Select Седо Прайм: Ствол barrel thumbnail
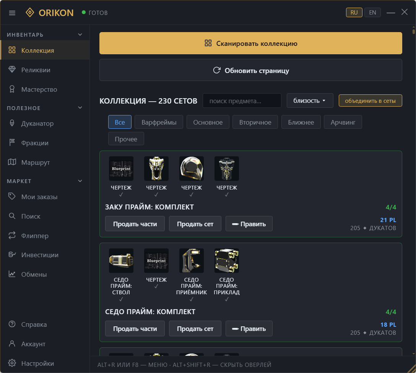 pos(121,261)
